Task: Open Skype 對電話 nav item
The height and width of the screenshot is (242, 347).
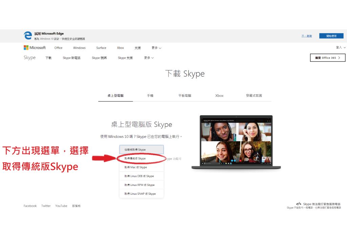Action: [x=72, y=58]
